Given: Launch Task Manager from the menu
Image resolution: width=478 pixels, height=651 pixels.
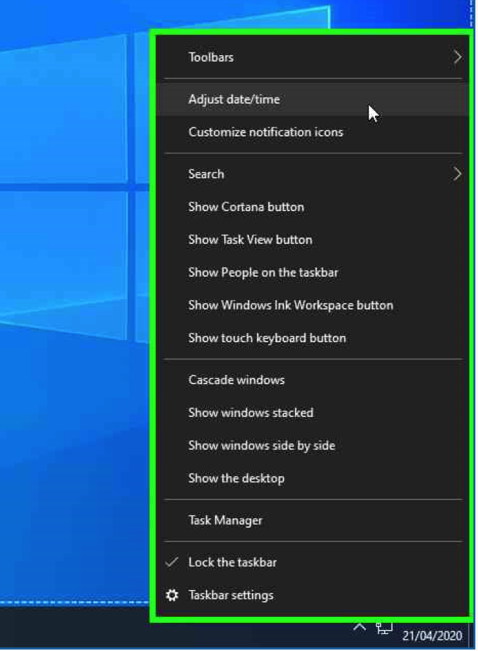Looking at the screenshot, I should 225,521.
